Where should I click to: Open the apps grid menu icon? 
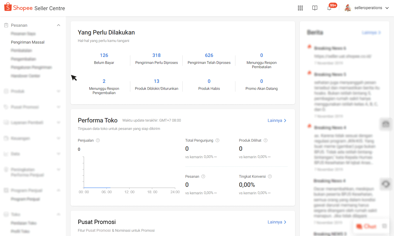point(300,8)
